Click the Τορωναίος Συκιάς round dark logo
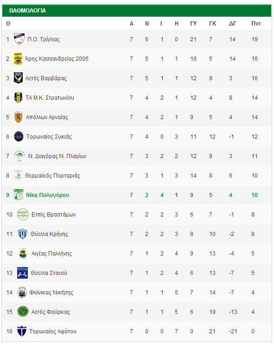 (19, 136)
